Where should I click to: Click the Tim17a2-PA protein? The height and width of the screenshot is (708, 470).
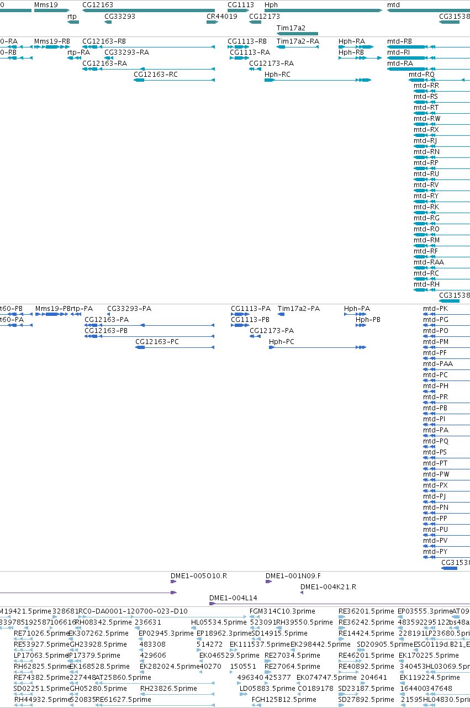click(x=281, y=314)
